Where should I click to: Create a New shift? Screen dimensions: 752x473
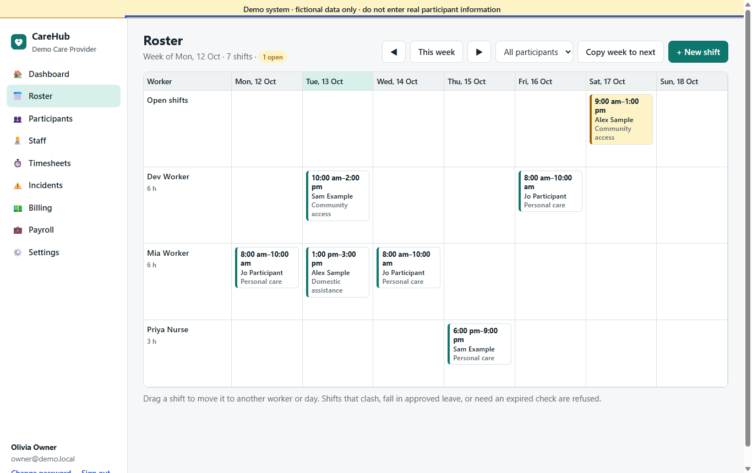(698, 52)
